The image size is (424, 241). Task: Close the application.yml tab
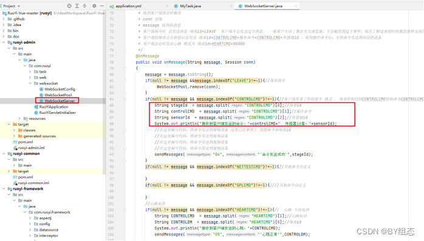[x=167, y=6]
